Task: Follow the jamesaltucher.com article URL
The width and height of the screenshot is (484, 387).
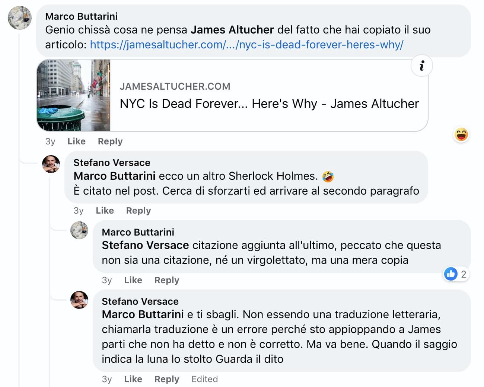Action: click(246, 45)
